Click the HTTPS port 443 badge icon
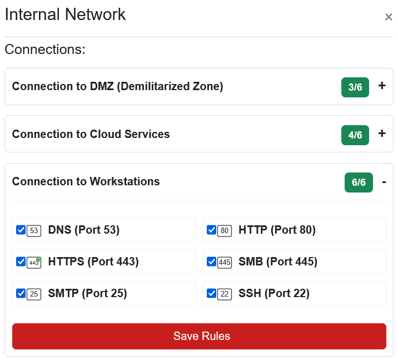The width and height of the screenshot is (398, 360). [34, 262]
